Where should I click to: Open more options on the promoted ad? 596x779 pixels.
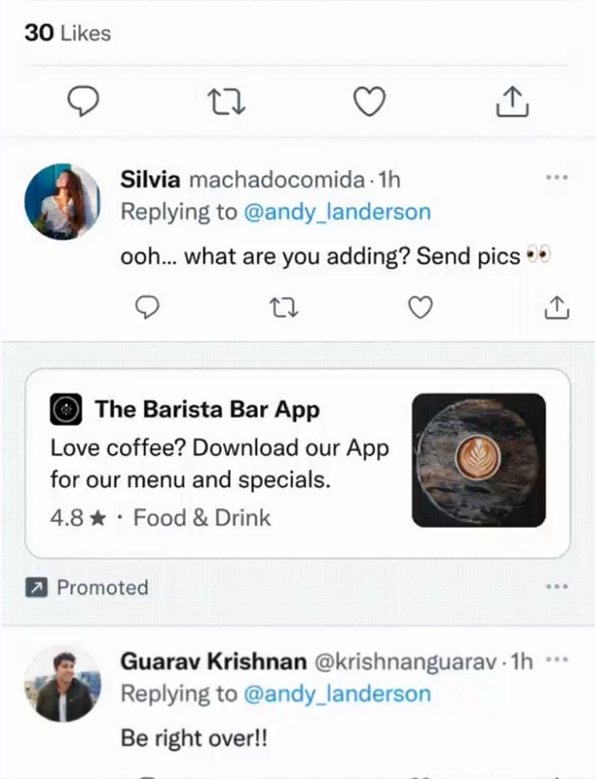[557, 587]
